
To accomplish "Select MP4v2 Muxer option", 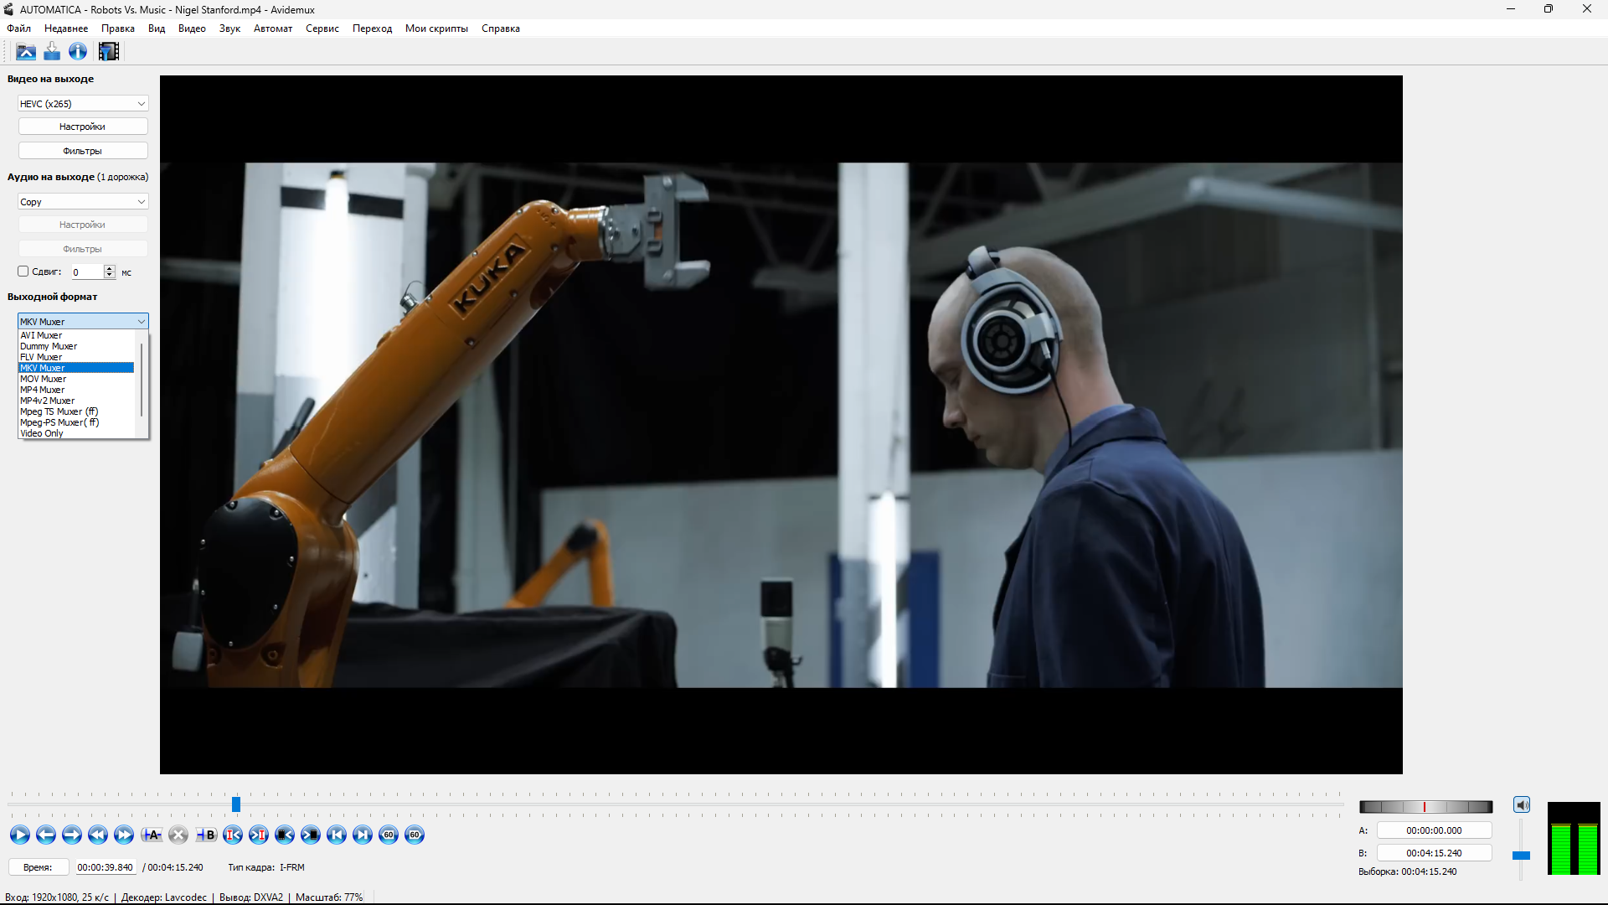I will tap(76, 401).
